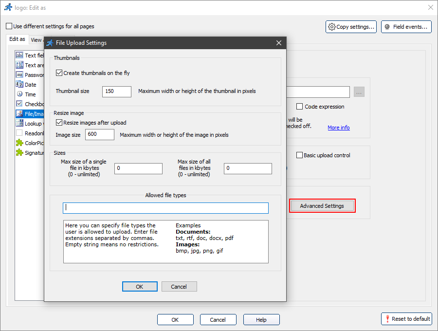Switch to the Edit as tab

(17, 39)
